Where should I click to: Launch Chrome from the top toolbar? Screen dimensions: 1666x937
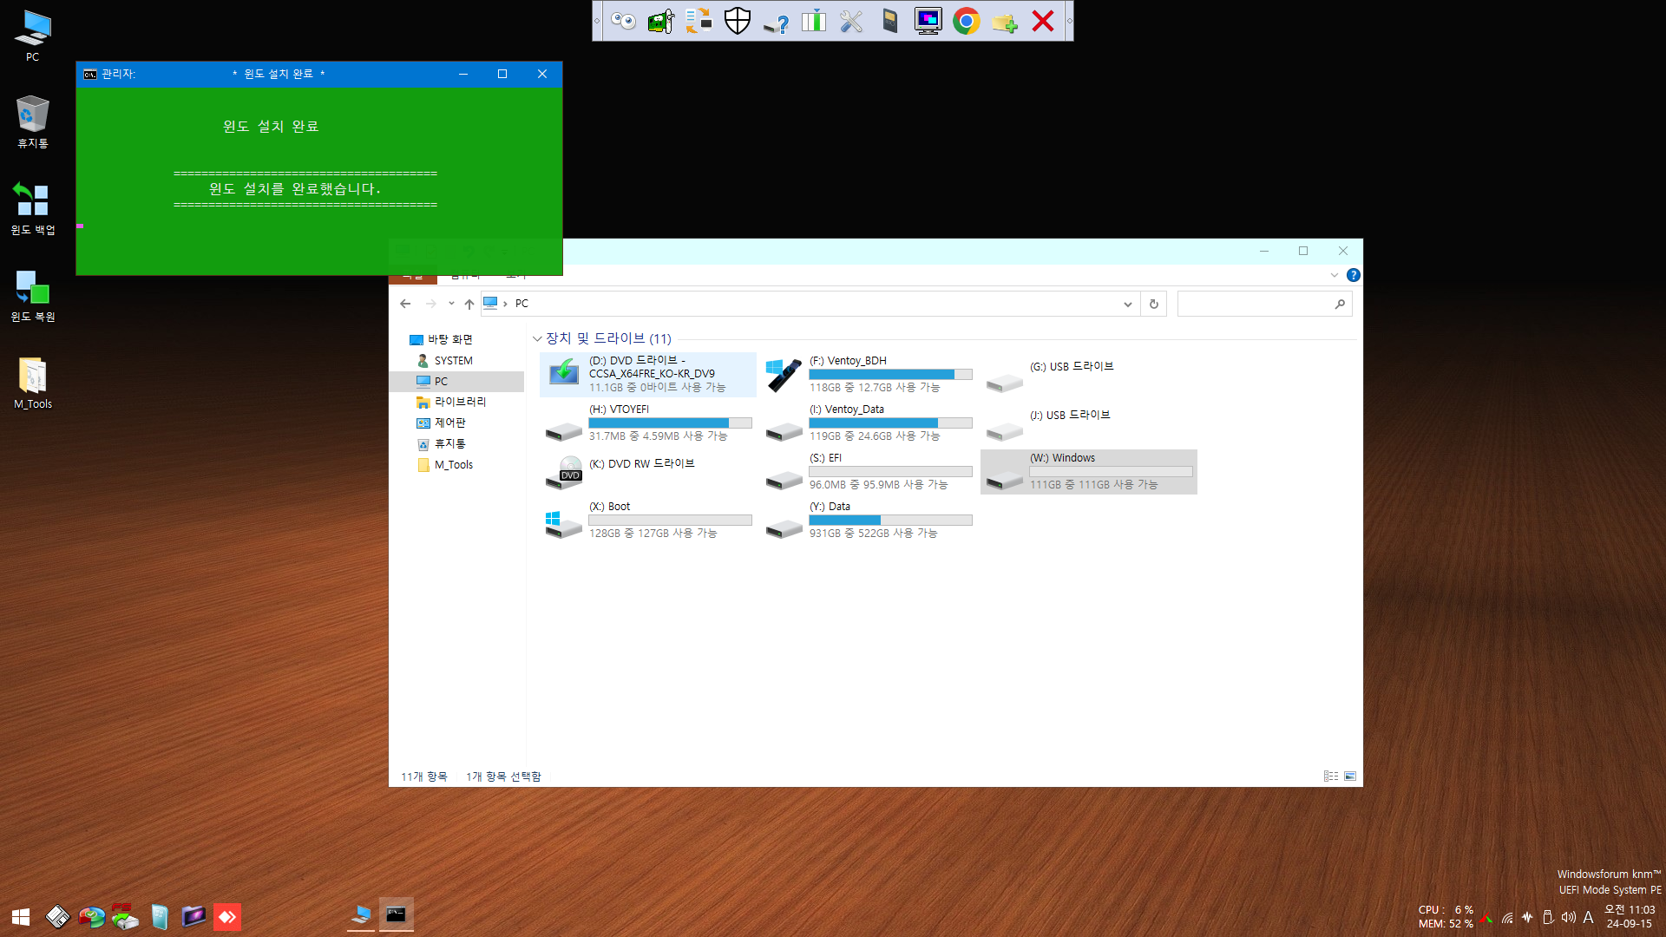coord(967,21)
